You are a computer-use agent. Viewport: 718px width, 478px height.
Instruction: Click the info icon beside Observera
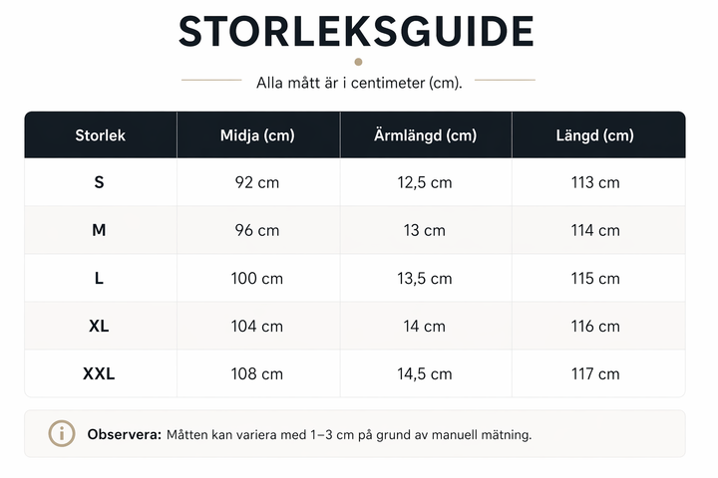(62, 433)
